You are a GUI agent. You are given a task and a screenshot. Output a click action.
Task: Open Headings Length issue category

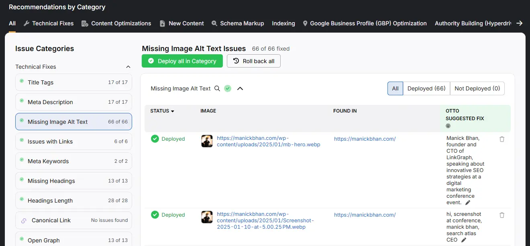(73, 201)
